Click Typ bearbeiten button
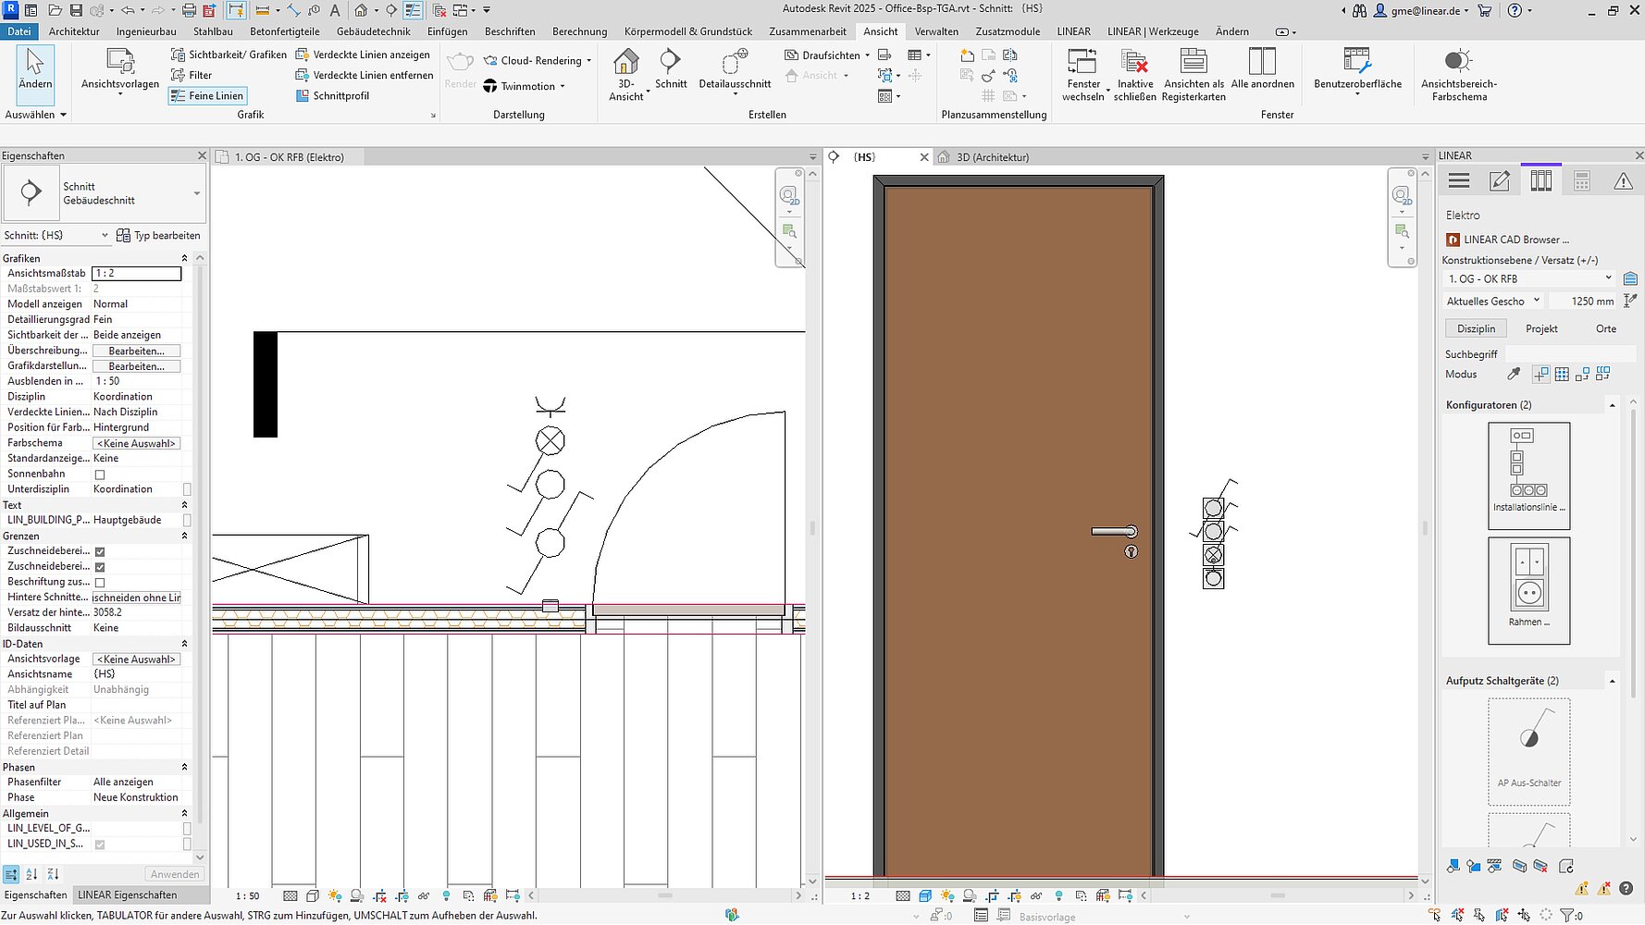Viewport: 1645px width, 925px height. coord(158,236)
